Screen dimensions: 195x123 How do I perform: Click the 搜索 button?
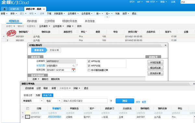[x=125, y=101]
